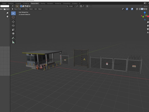The height and width of the screenshot is (112, 149).
Task: Open the editor type dropdown
Action: point(13,6)
